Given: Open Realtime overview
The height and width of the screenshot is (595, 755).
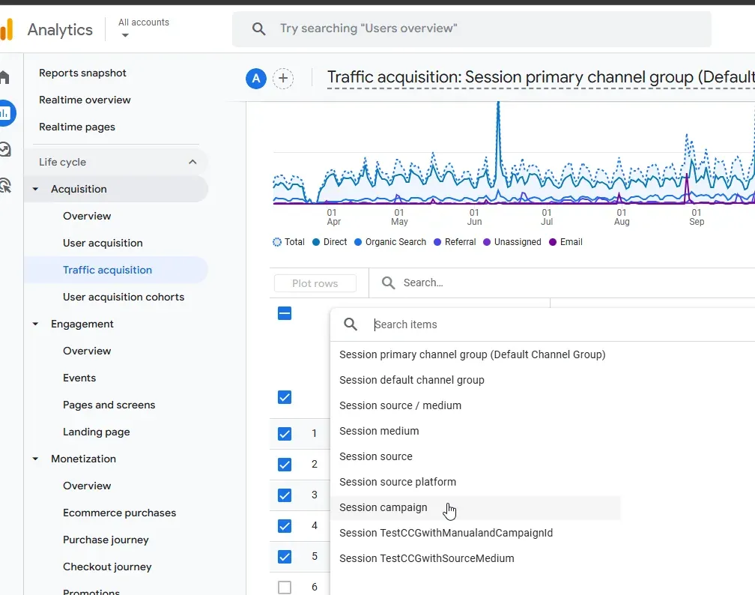Looking at the screenshot, I should (85, 100).
